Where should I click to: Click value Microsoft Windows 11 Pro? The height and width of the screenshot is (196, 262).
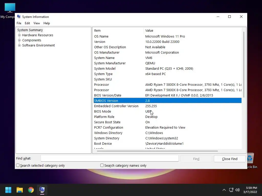click(165, 36)
